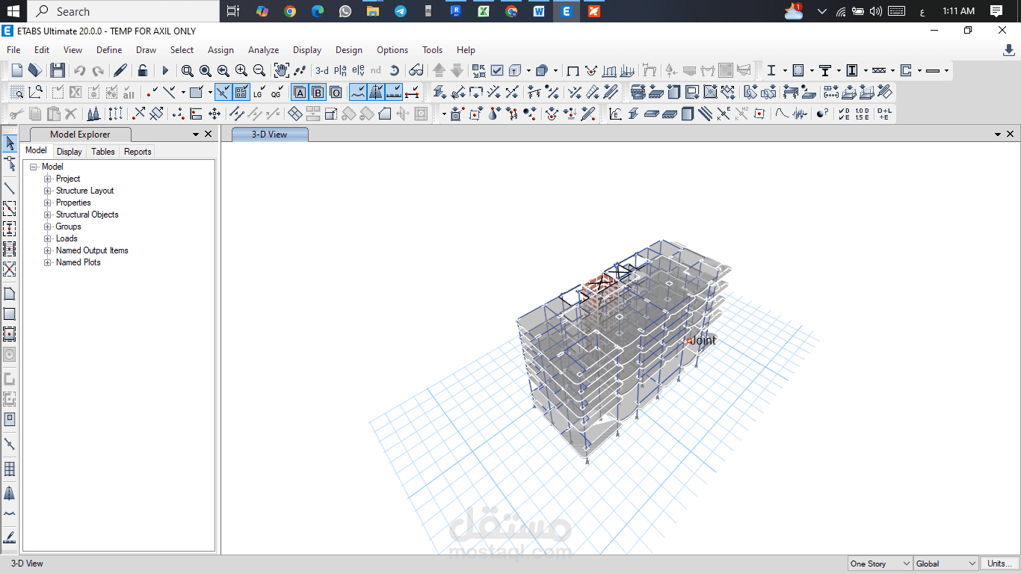Click the Zoom Out minus magnifier
This screenshot has height=574, width=1021.
(x=259, y=70)
